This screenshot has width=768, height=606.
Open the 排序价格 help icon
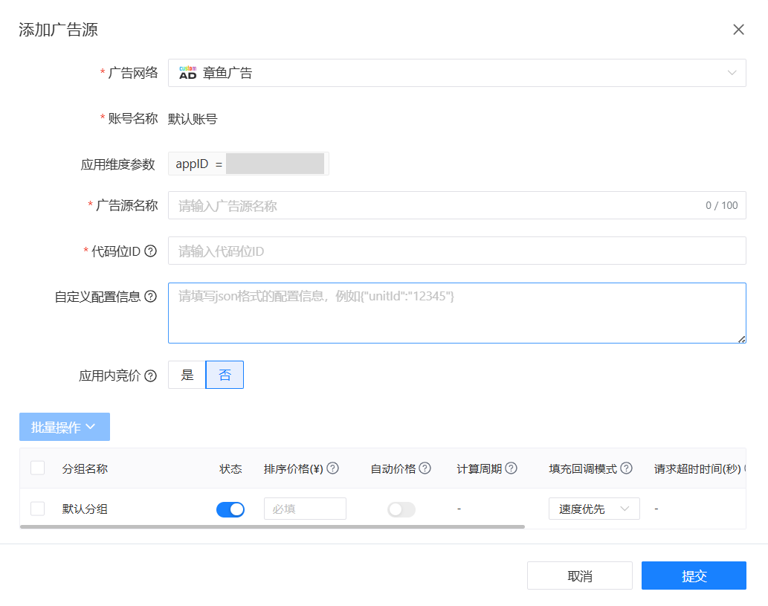[332, 468]
